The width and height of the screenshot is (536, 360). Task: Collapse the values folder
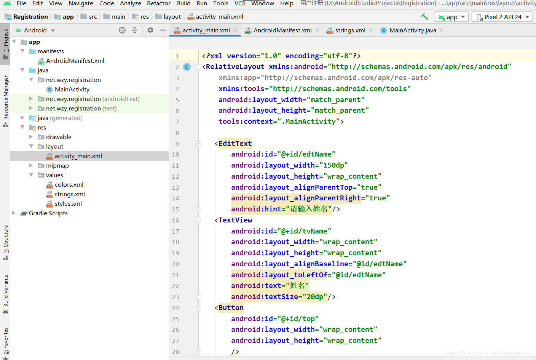[31, 175]
